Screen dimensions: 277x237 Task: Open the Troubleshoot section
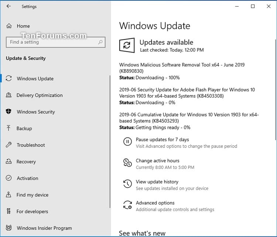(x=31, y=145)
